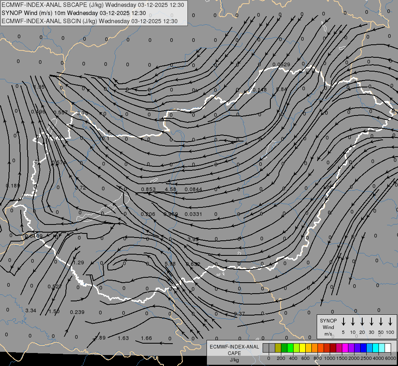Click the wind arrow above the 10 m/s label
Image resolution: width=398 pixels, height=366 pixels.
[353, 321]
